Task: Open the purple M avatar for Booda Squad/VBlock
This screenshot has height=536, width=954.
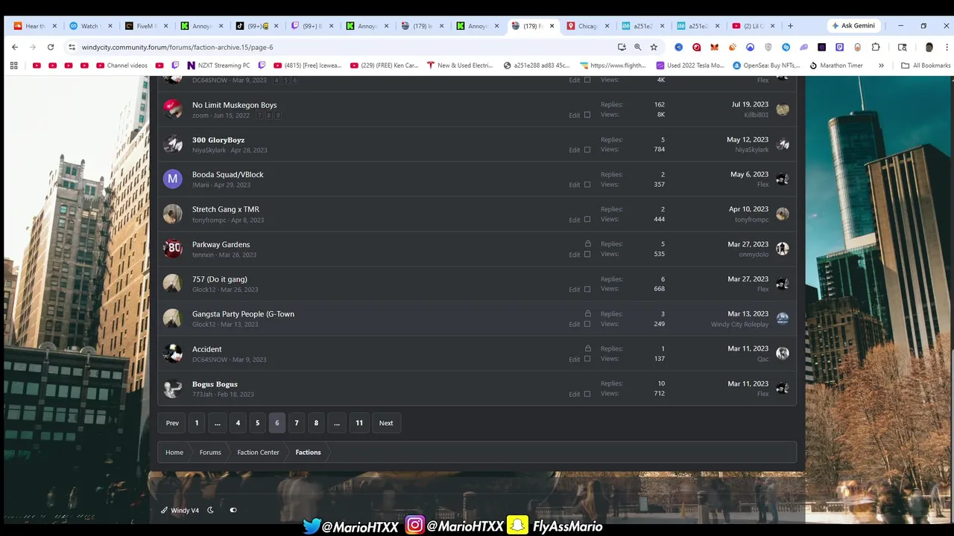Action: 173,179
